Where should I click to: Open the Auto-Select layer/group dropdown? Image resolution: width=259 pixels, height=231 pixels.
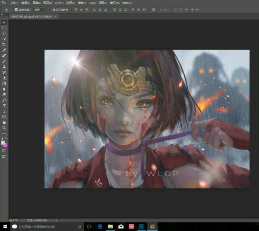(x=39, y=10)
